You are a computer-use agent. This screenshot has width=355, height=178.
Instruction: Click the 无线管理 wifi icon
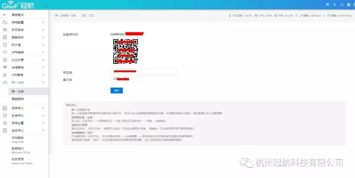[x=5, y=67]
